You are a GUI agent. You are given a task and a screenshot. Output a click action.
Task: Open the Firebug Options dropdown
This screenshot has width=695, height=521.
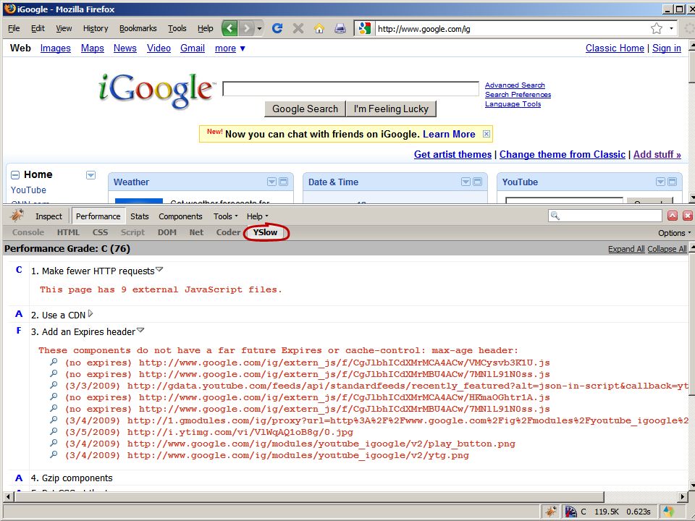tap(675, 232)
